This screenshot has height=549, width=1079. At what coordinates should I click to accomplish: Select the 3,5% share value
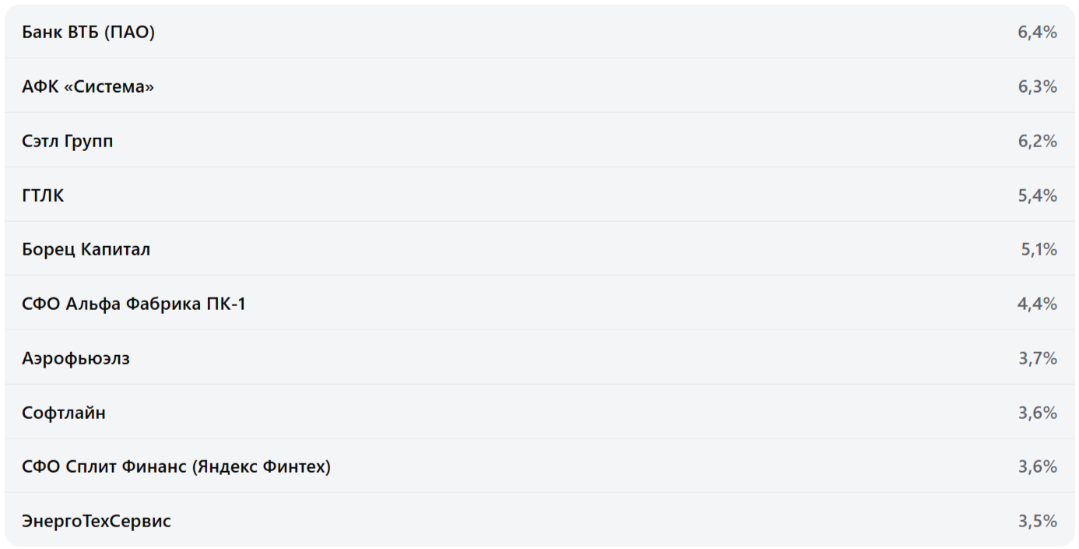point(1037,521)
